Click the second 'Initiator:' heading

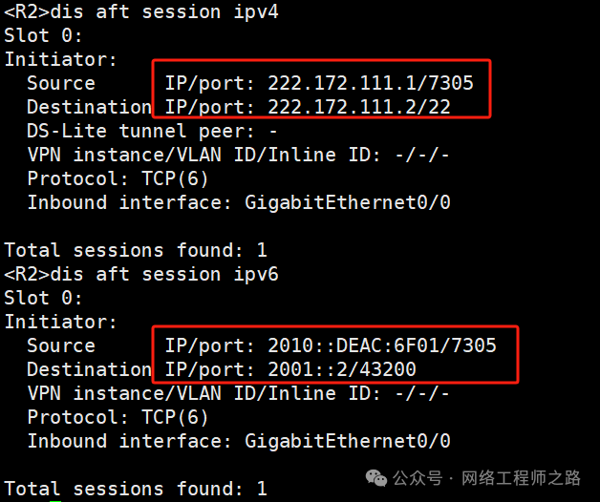60,322
